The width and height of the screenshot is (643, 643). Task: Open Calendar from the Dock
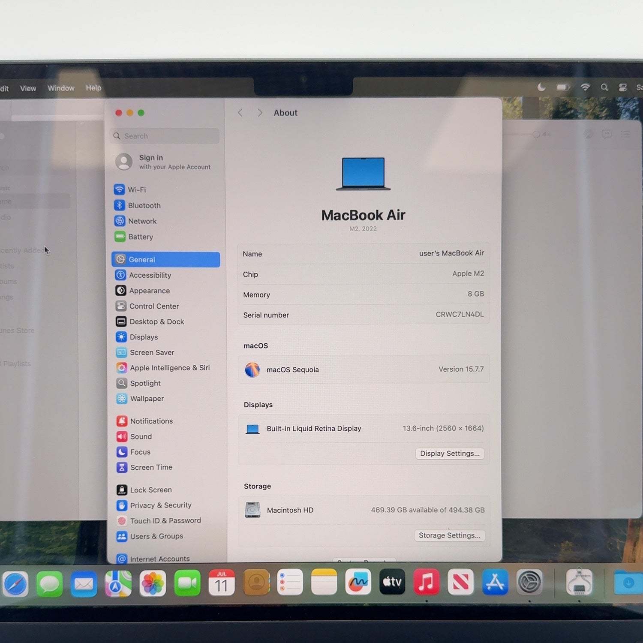click(222, 583)
